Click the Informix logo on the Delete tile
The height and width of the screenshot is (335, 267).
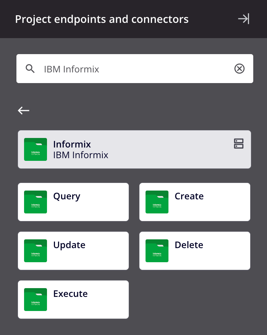click(157, 251)
